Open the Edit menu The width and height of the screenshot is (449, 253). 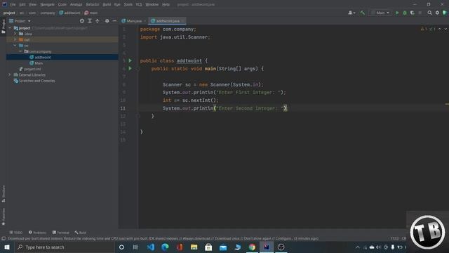[x=22, y=5]
